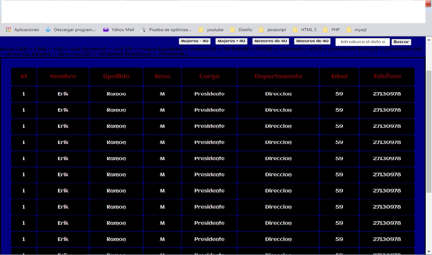Open the mysql bookmarks folder icon
432x255 pixels.
349,30
